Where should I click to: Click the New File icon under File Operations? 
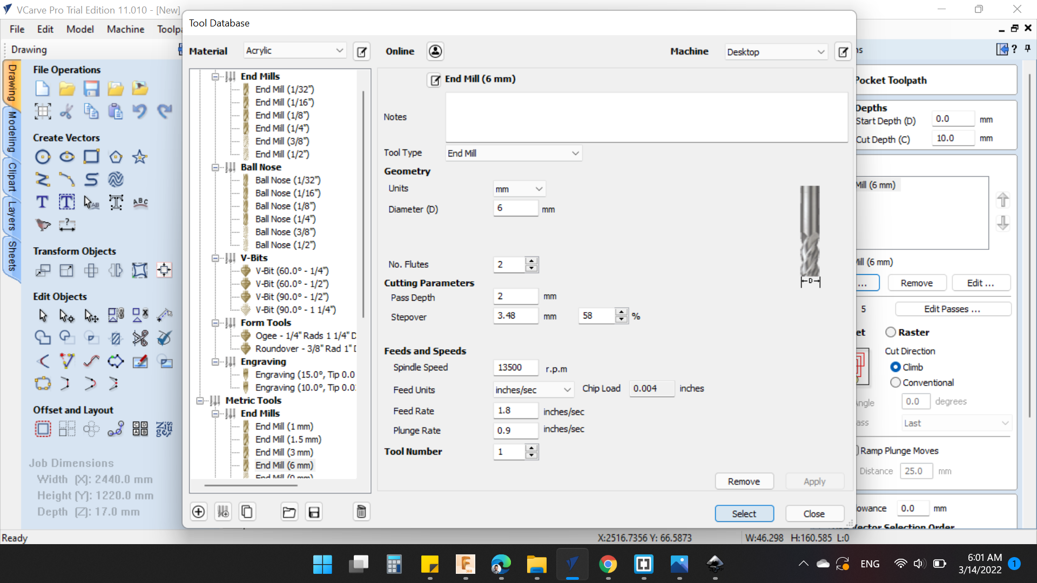(x=42, y=88)
